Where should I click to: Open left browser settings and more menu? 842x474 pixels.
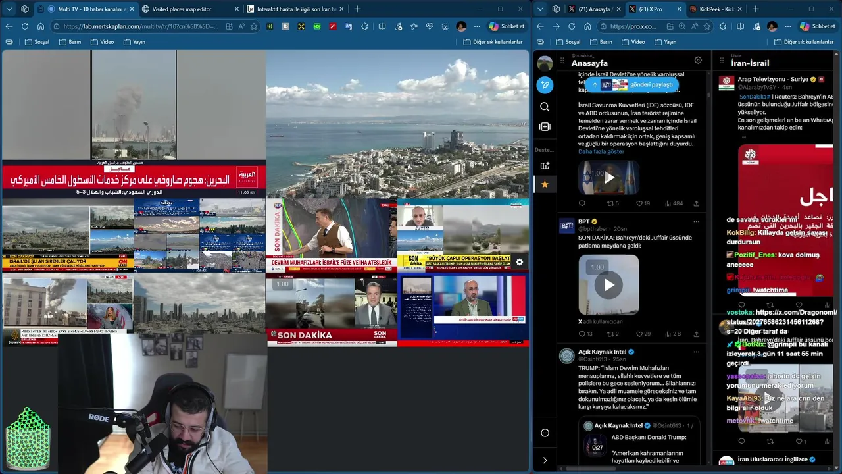tap(476, 26)
